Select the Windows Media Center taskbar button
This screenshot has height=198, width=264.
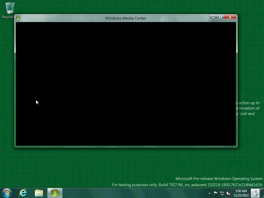(x=55, y=193)
